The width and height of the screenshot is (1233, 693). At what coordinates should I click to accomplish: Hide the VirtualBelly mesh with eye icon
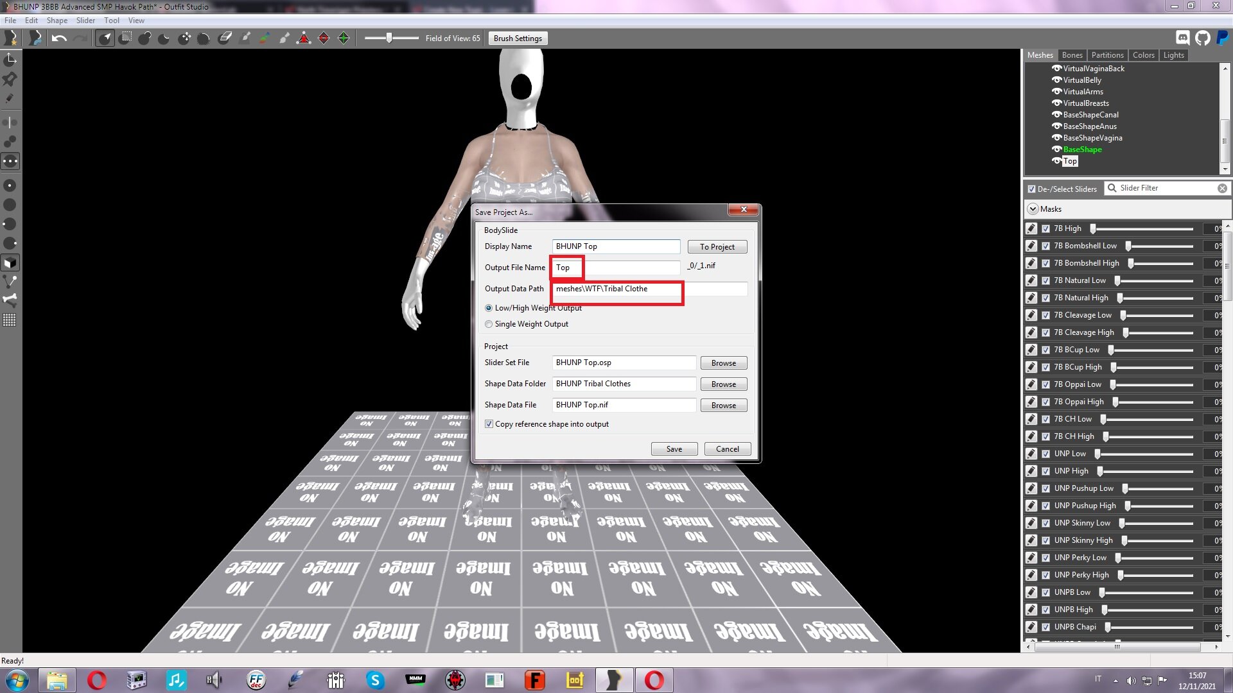[1056, 80]
